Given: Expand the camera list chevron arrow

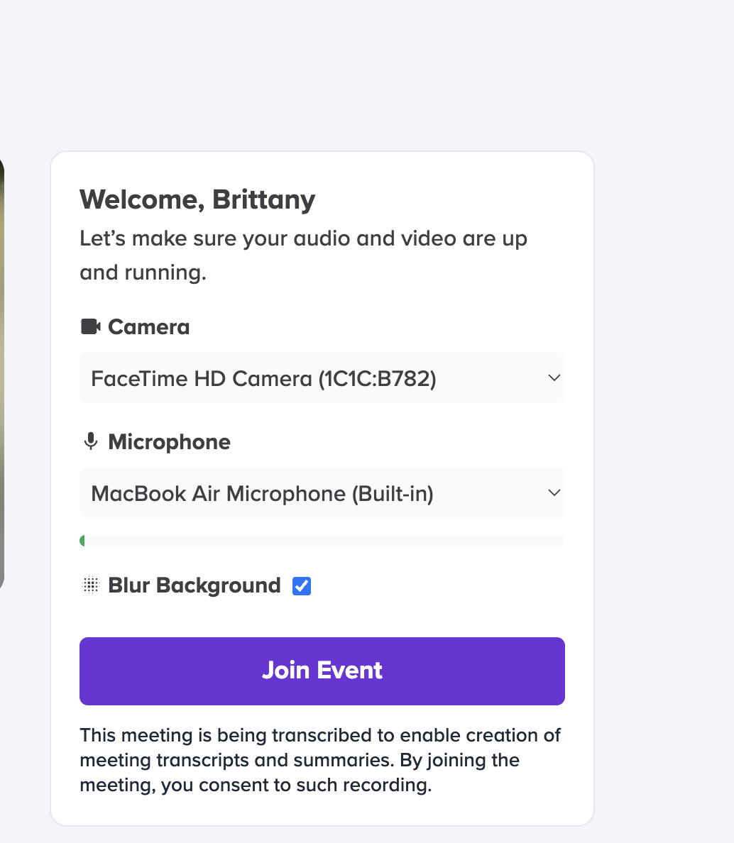Looking at the screenshot, I should click(x=554, y=378).
